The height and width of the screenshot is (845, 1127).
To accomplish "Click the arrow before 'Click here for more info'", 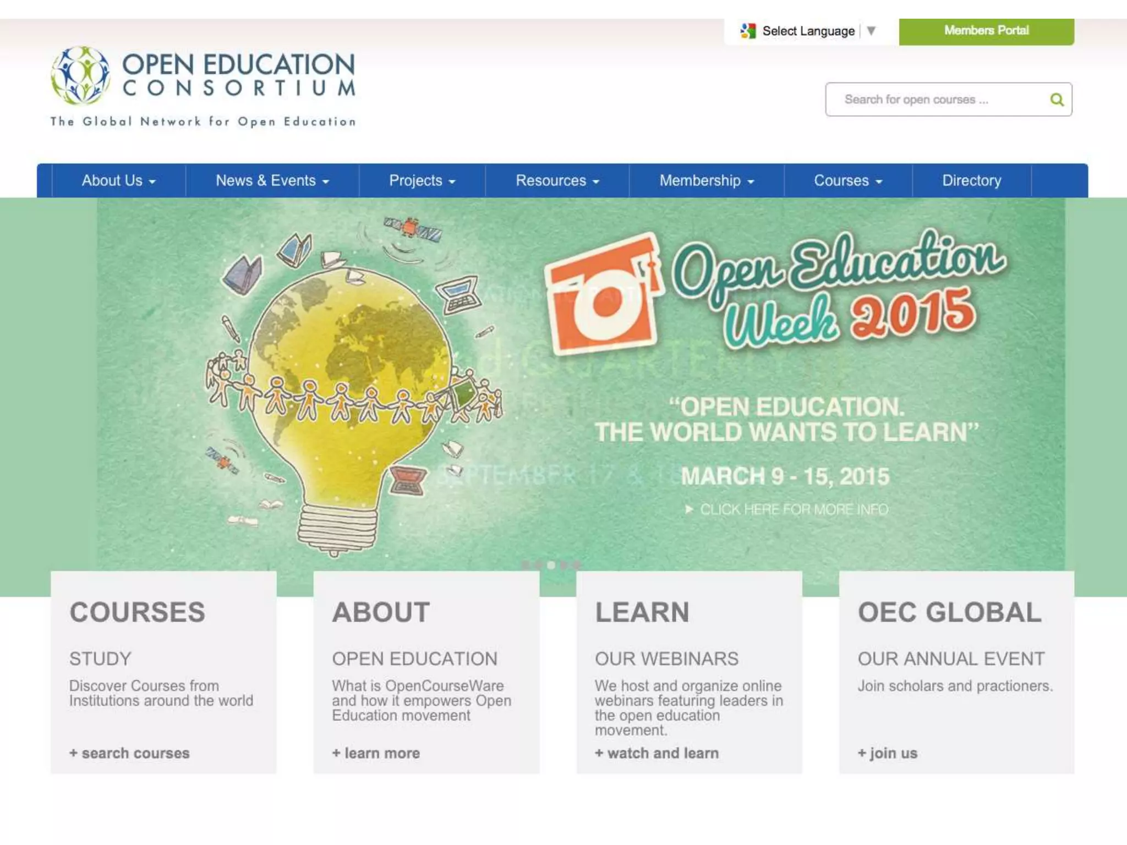I will (x=689, y=509).
